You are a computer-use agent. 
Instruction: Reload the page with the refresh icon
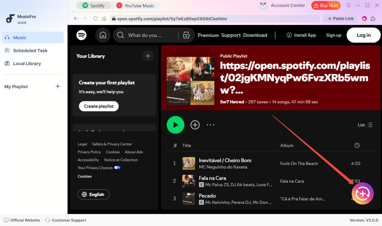pyautogui.click(x=95, y=19)
